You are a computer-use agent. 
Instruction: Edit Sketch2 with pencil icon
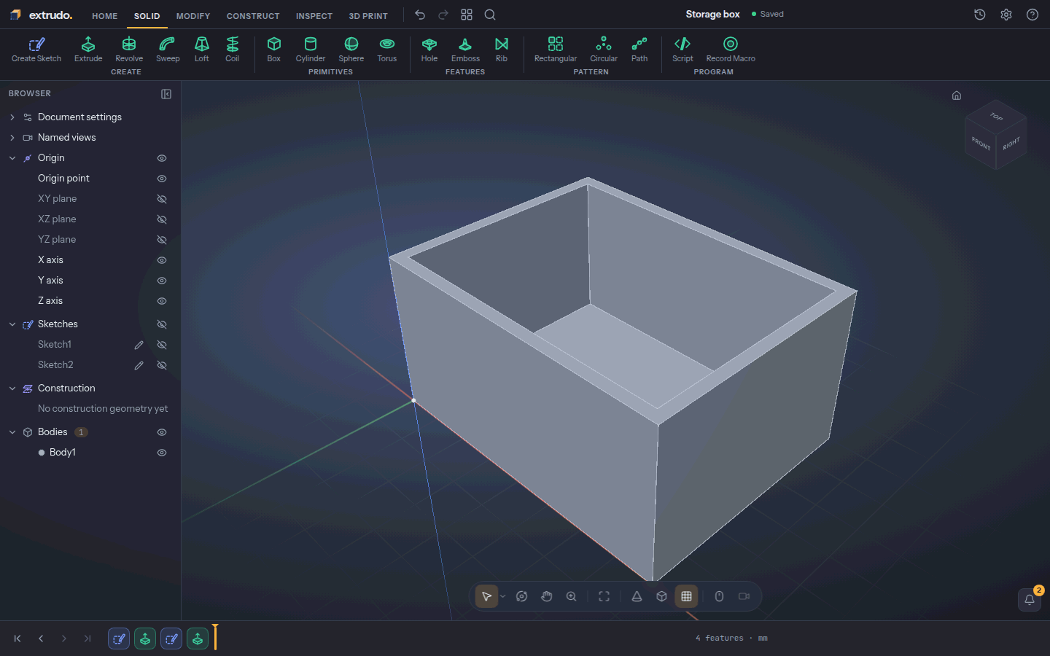point(139,365)
